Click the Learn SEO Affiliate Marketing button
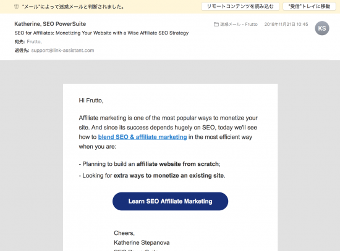340x251 pixels. (x=170, y=201)
